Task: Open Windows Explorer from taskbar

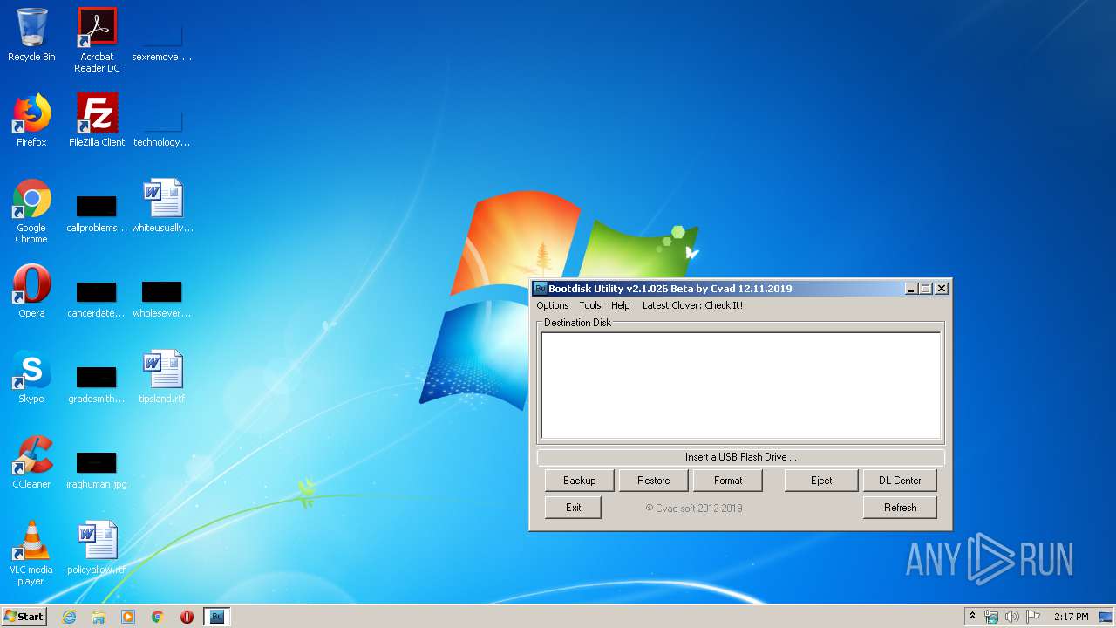Action: coord(99,617)
